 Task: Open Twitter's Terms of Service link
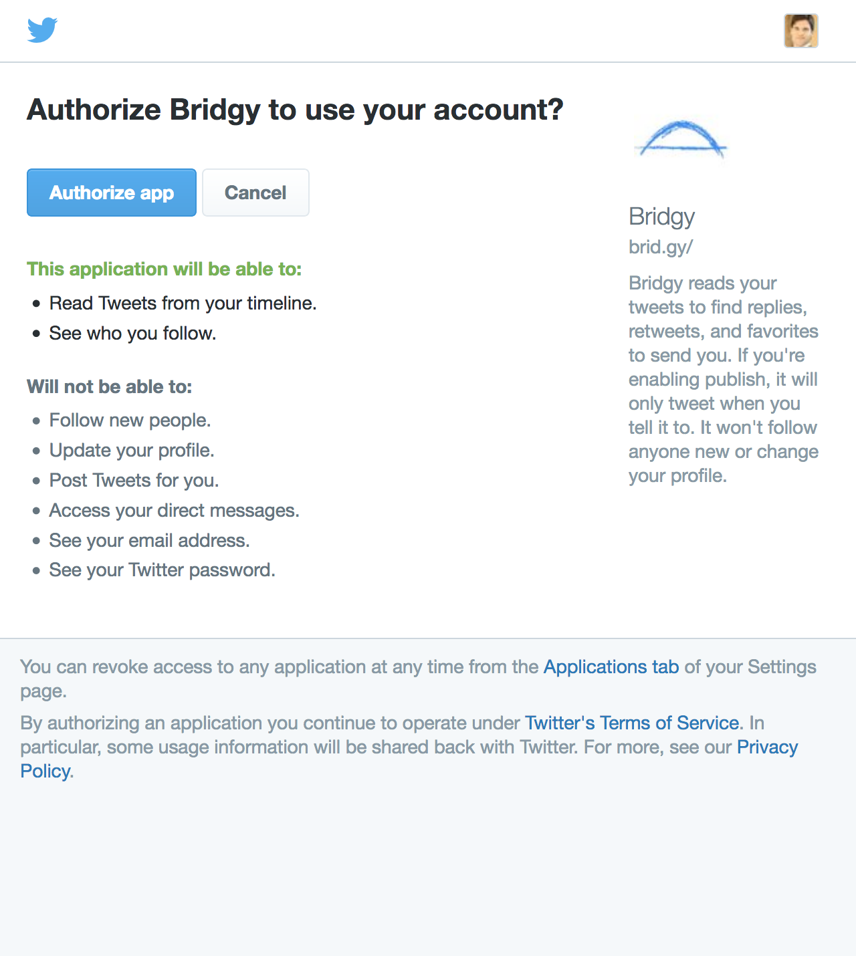(x=633, y=723)
